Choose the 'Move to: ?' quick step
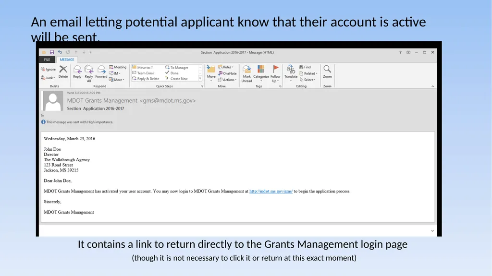The height and width of the screenshot is (276, 492). tap(143, 67)
